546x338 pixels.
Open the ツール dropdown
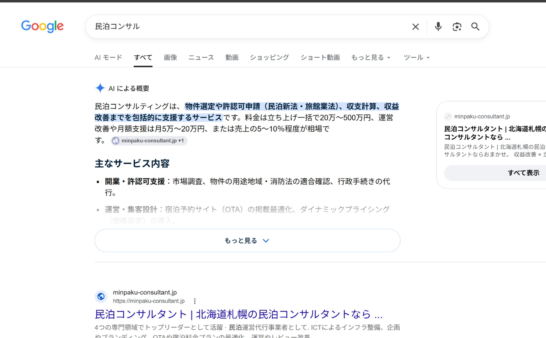(417, 57)
